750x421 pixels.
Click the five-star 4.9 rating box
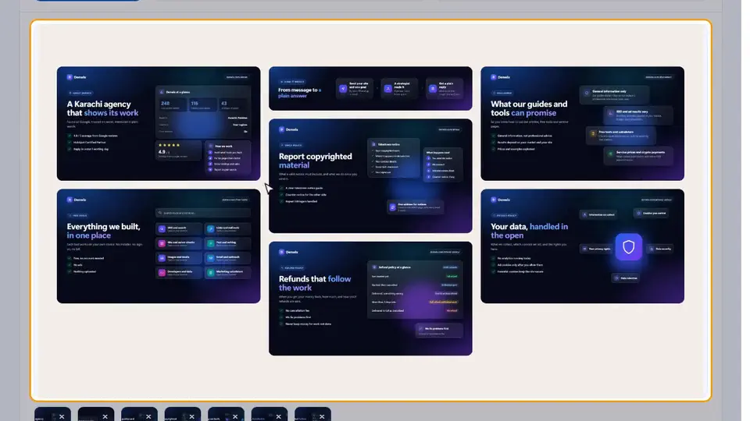(178, 150)
